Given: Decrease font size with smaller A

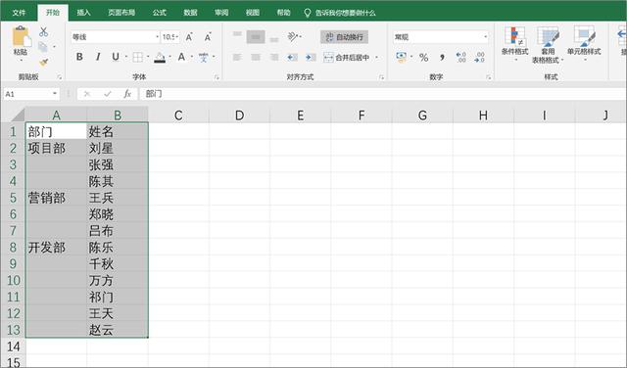Looking at the screenshot, I should coord(208,37).
